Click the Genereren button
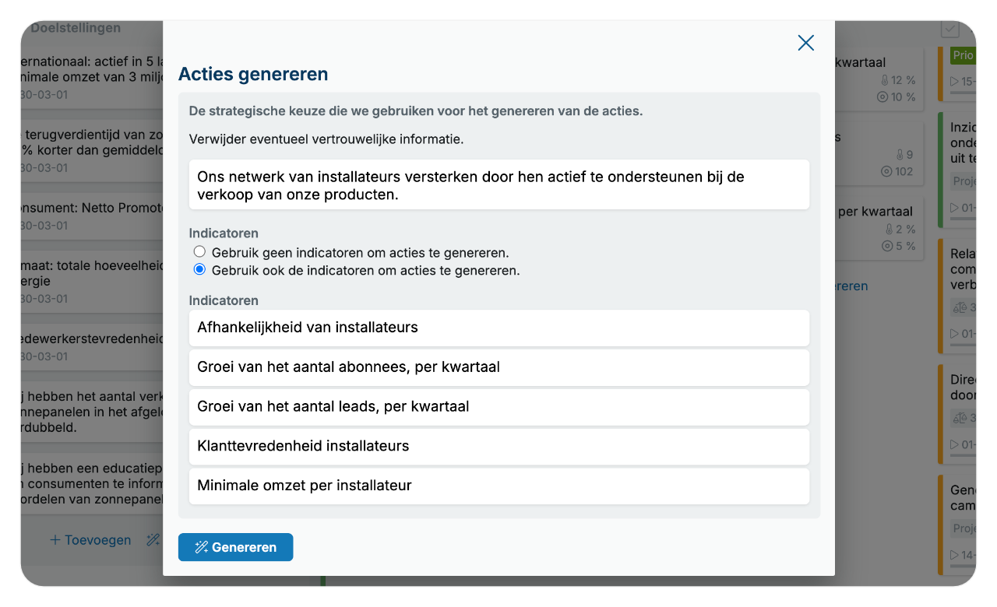Image resolution: width=997 pixels, height=607 pixels. 235,547
